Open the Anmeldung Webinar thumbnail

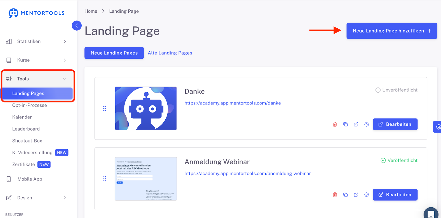pyautogui.click(x=146, y=179)
